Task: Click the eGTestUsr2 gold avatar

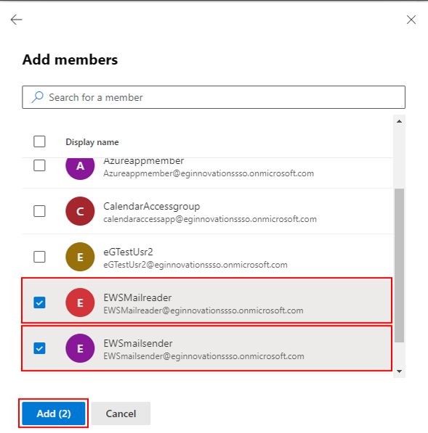Action: [80, 257]
